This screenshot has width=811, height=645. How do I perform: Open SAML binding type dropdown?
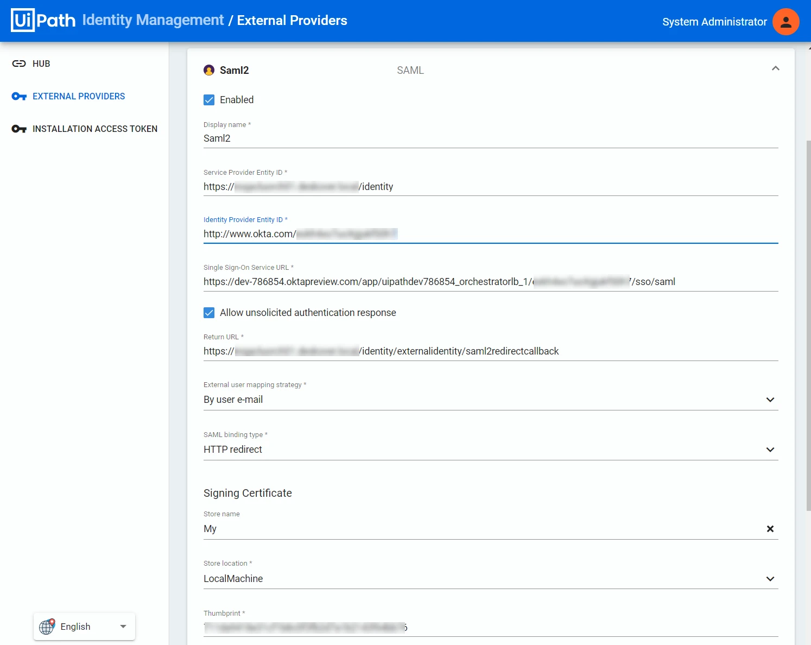pos(491,450)
